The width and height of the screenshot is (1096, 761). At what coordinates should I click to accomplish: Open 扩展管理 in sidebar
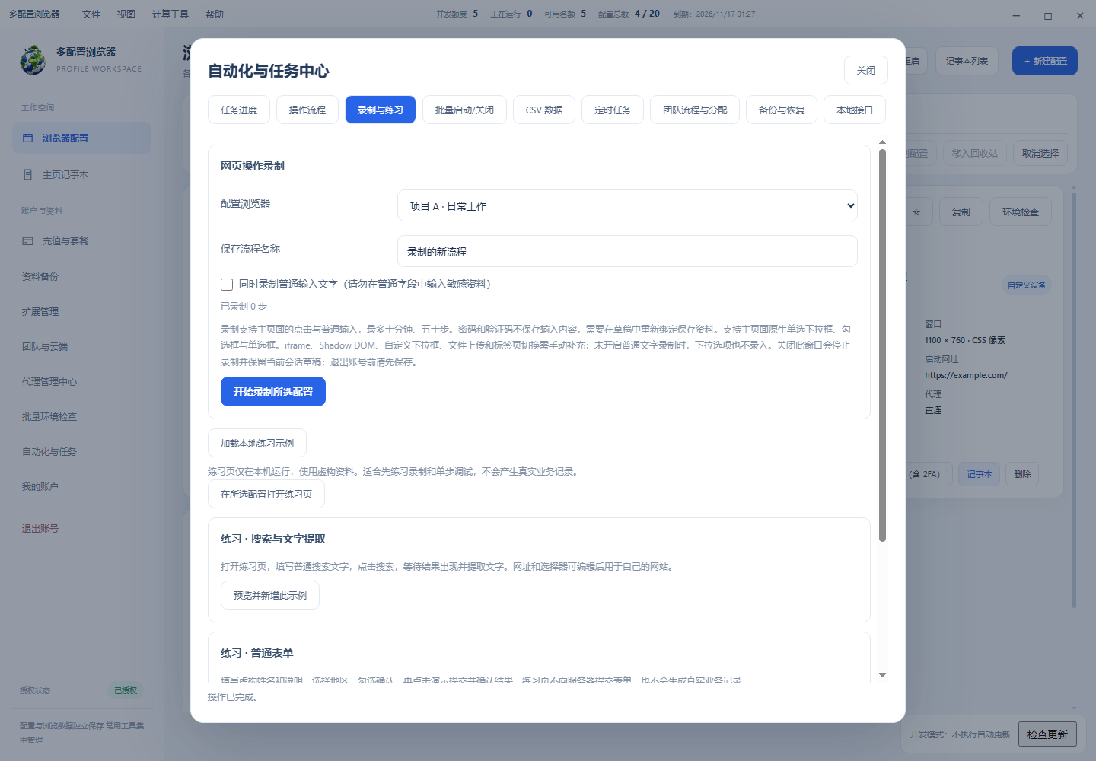tap(40, 312)
